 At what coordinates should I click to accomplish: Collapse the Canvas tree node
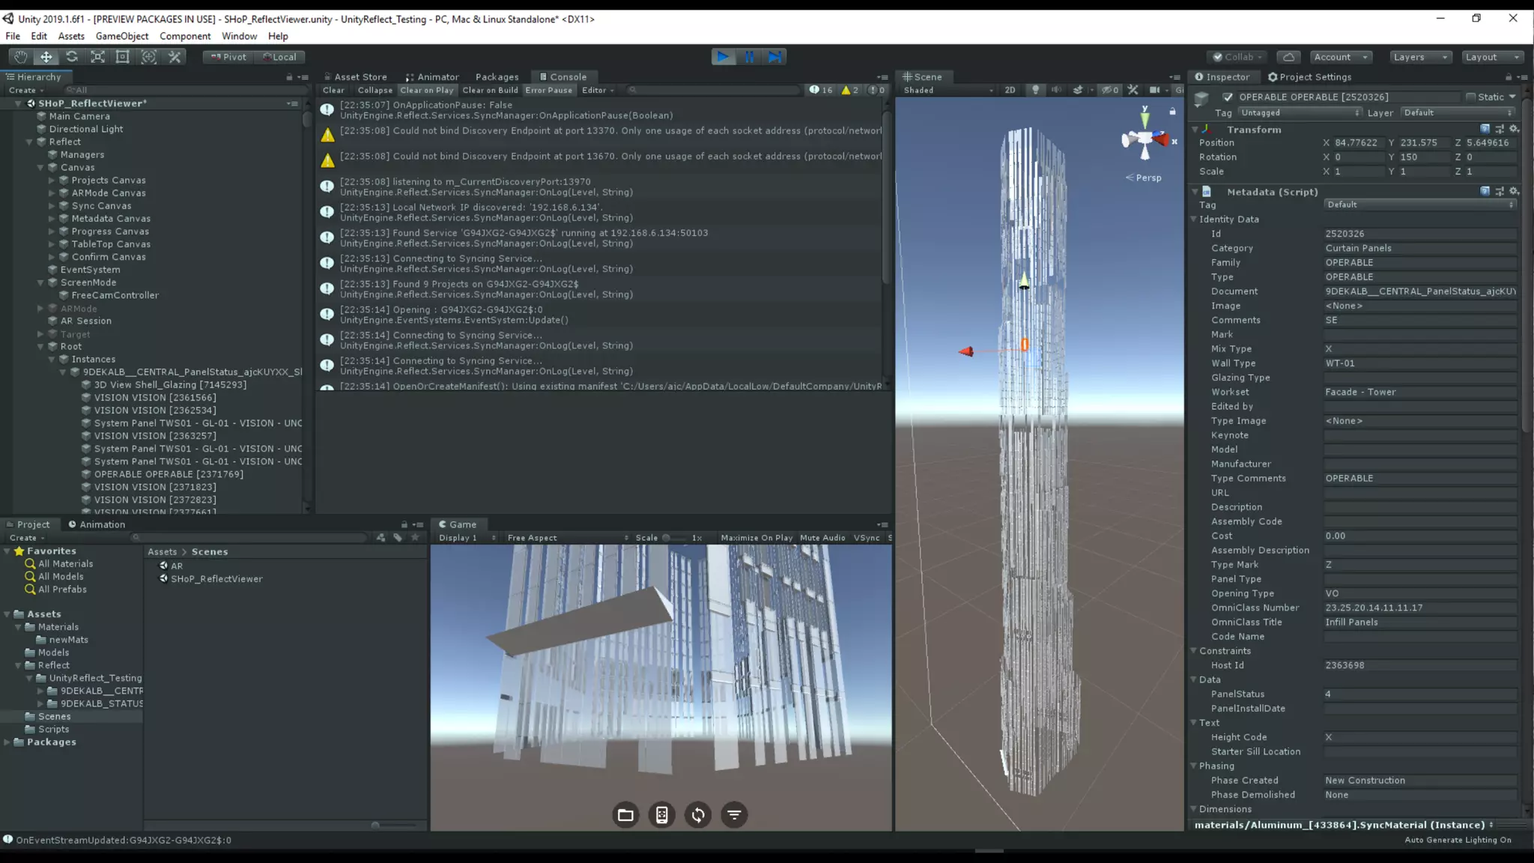(40, 168)
